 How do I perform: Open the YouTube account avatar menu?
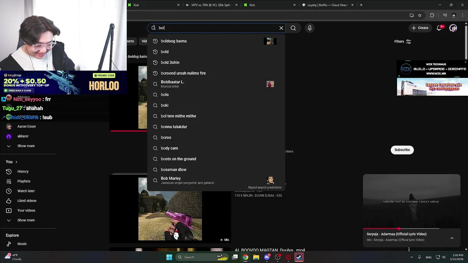pos(453,28)
